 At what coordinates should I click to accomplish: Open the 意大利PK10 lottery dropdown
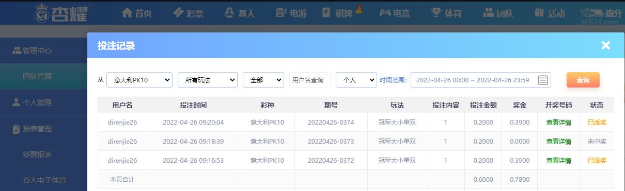(x=139, y=80)
